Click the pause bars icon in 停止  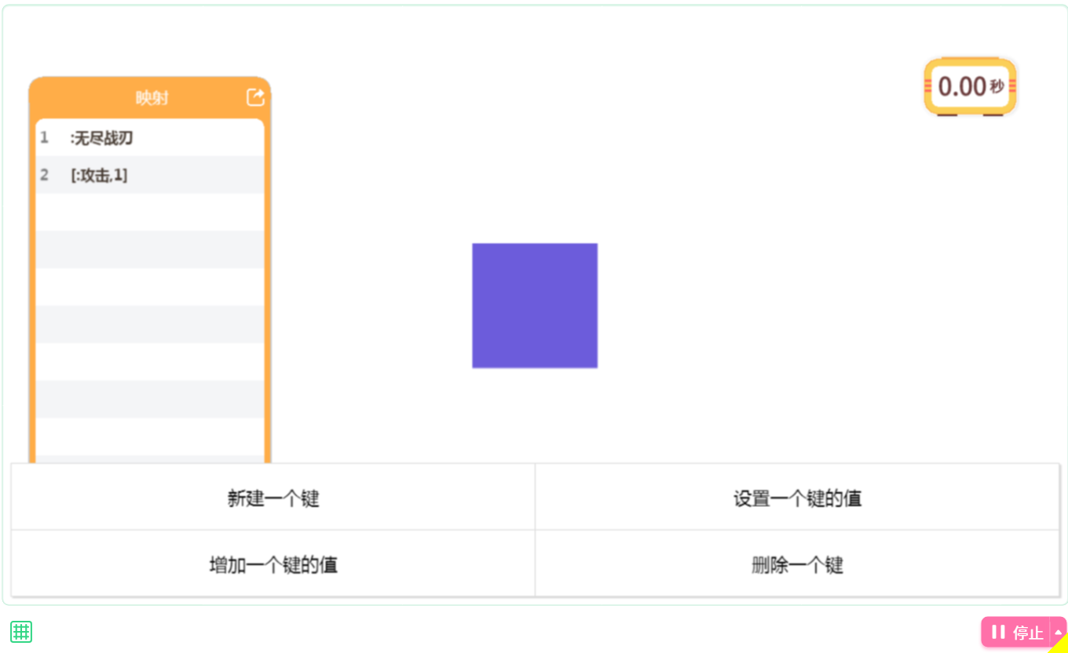click(998, 632)
